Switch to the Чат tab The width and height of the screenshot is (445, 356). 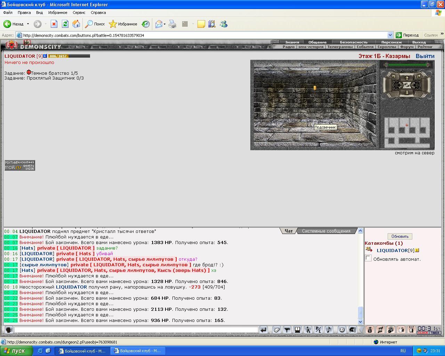point(289,231)
